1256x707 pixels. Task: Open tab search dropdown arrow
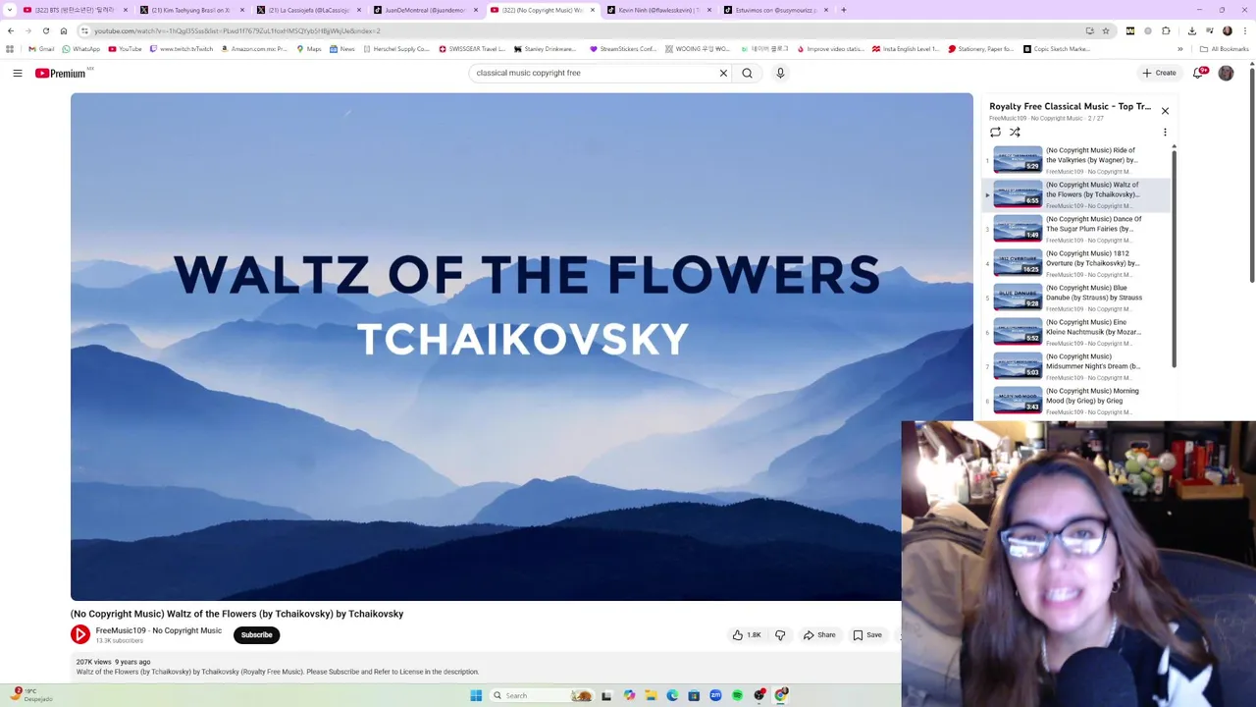[x=10, y=10]
